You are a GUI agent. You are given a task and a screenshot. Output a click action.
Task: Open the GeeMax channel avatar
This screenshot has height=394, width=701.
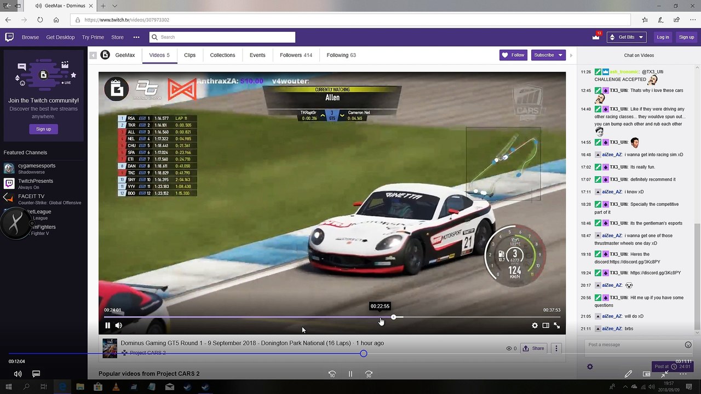(x=105, y=55)
